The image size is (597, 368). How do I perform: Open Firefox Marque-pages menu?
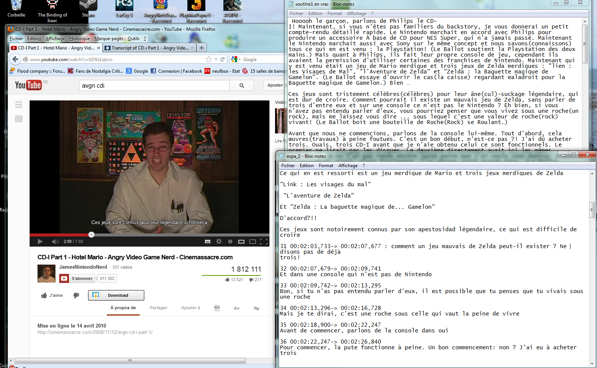point(109,39)
